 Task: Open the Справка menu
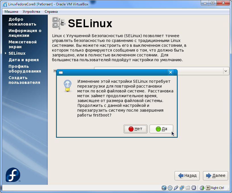pyautogui.click(x=51, y=12)
